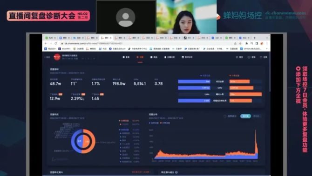Select the orange highlighted traffic nav tab
The width and height of the screenshot is (312, 176).
[x=140, y=57]
